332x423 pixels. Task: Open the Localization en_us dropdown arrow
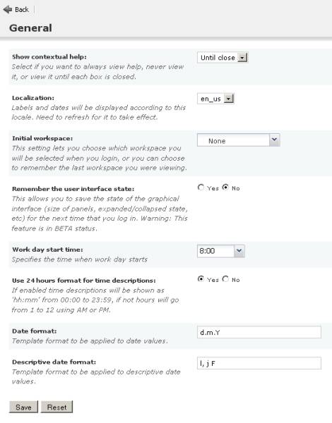click(229, 99)
